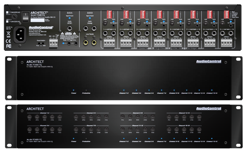Toggle DIP switch bank above Local Inputs 15-16
246x152 pixels.
tap(226, 14)
